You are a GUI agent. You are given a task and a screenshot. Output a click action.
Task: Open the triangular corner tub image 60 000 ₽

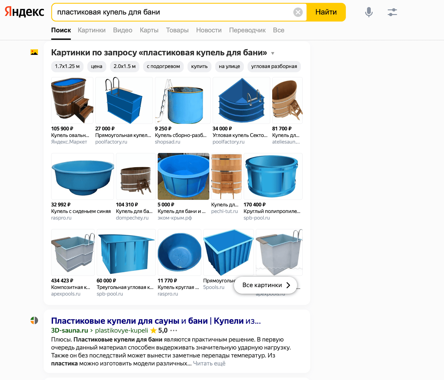(126, 252)
